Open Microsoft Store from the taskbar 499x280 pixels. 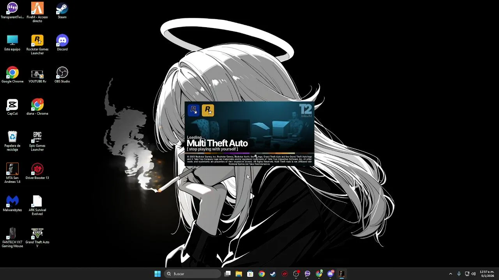(x=250, y=274)
